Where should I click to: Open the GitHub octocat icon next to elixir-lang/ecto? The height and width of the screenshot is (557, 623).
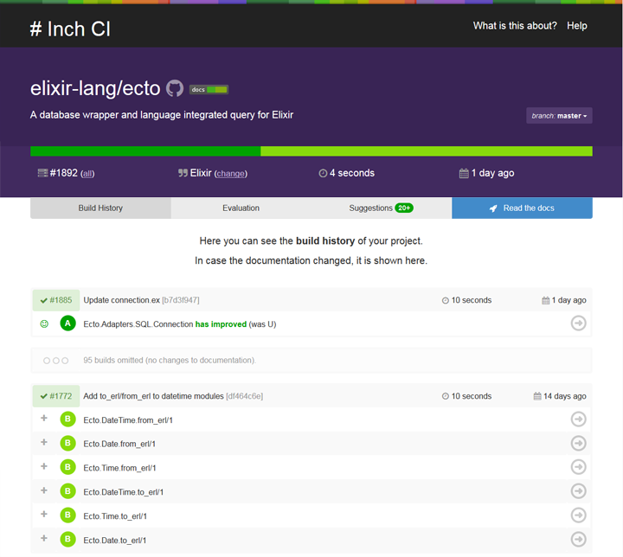click(175, 88)
